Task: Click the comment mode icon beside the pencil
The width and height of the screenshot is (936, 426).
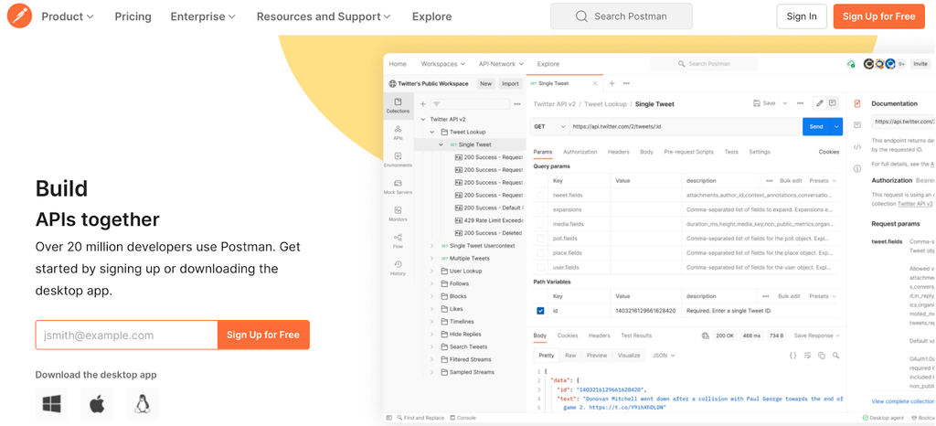Action: [x=832, y=103]
